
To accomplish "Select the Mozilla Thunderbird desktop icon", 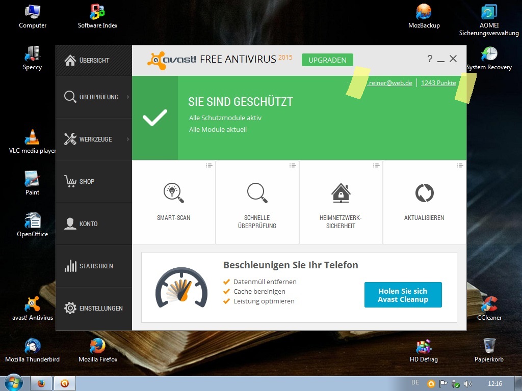I will [32, 350].
